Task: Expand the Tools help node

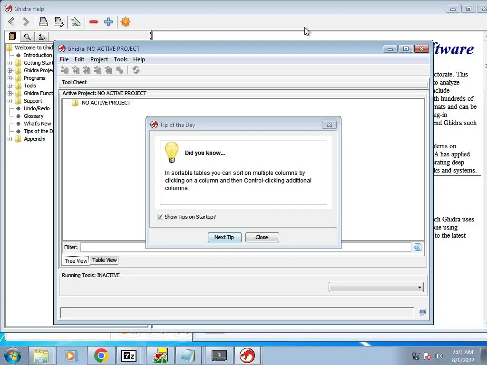Action: pos(10,86)
